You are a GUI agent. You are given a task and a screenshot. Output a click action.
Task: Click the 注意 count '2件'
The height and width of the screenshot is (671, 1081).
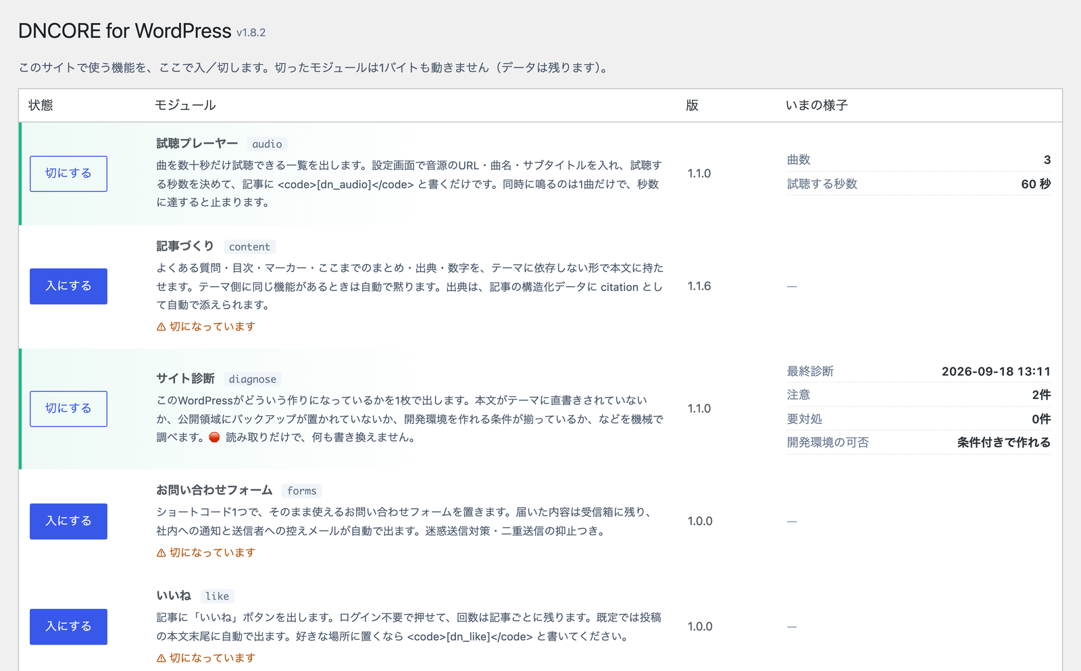pyautogui.click(x=1041, y=395)
